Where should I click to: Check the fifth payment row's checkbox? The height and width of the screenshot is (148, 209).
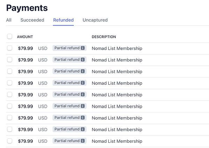pyautogui.click(x=10, y=94)
